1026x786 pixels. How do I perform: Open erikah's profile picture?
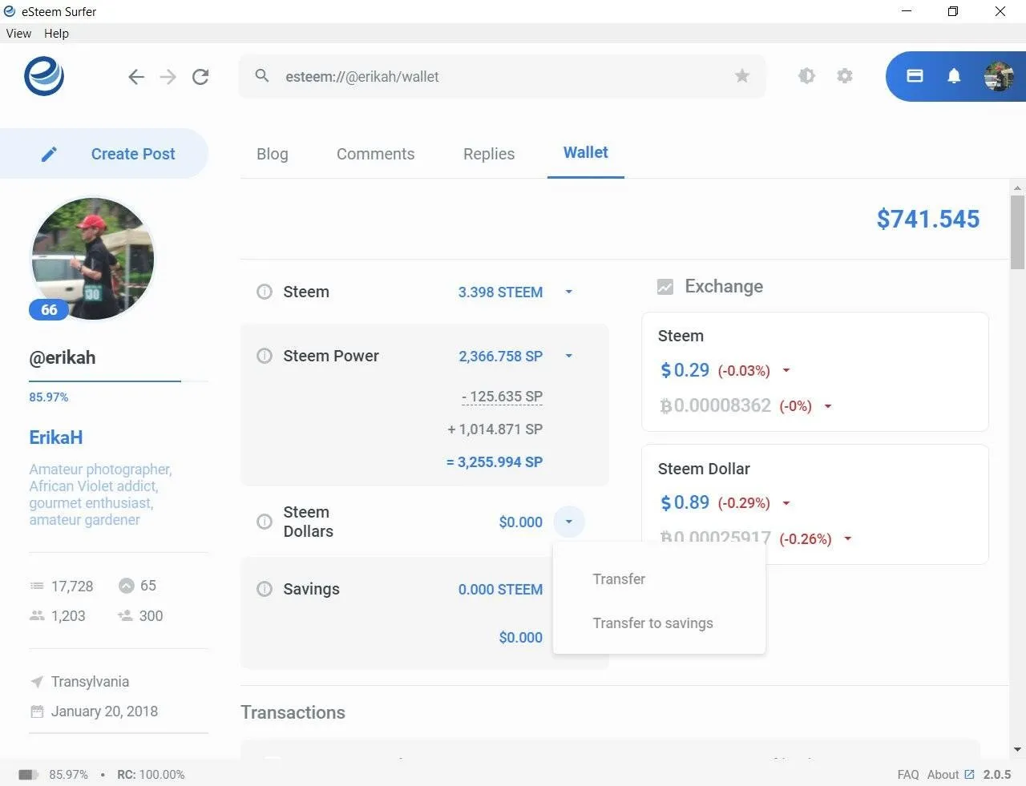(x=92, y=259)
